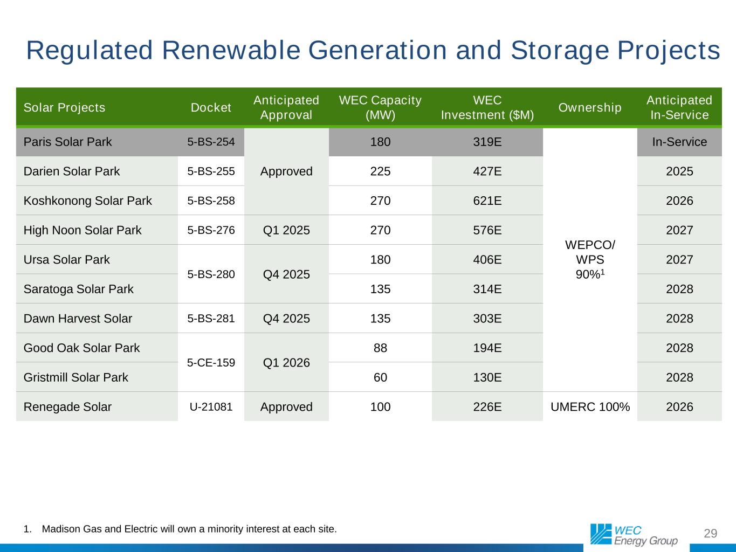The image size is (736, 552).
Task: Click docket number 5-BS-258
Action: 211,201
